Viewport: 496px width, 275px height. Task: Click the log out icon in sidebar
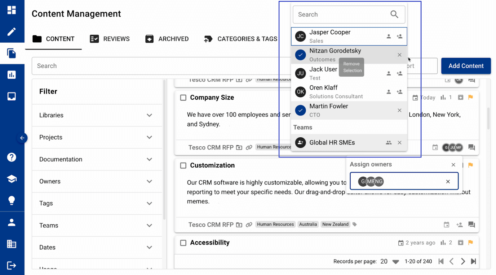[11, 265]
